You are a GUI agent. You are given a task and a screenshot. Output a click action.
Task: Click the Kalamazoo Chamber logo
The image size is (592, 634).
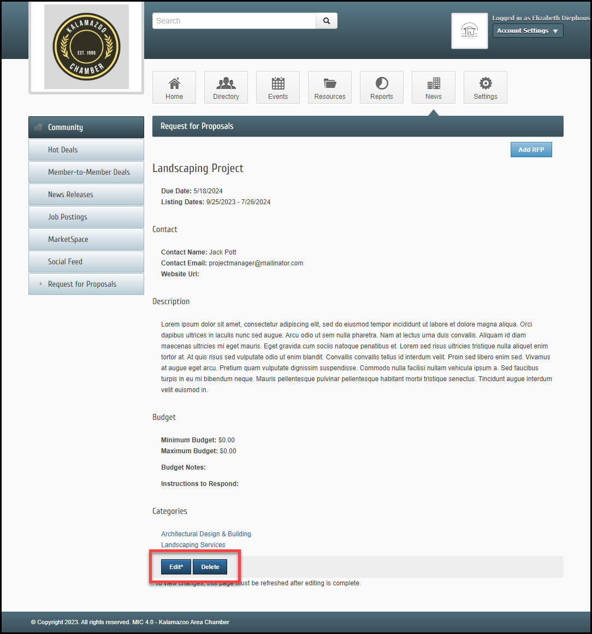point(86,46)
